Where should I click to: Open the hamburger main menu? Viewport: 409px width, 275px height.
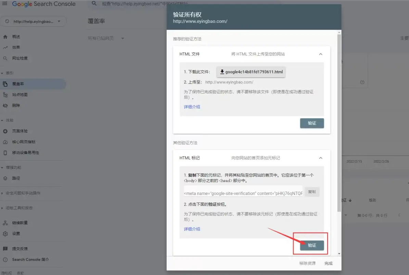click(x=5, y=4)
